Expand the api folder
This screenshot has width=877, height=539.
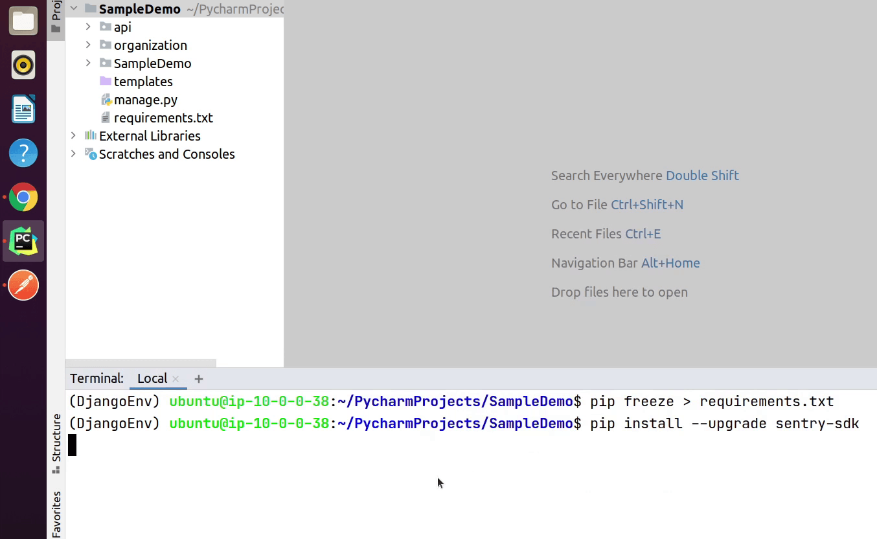tap(89, 27)
